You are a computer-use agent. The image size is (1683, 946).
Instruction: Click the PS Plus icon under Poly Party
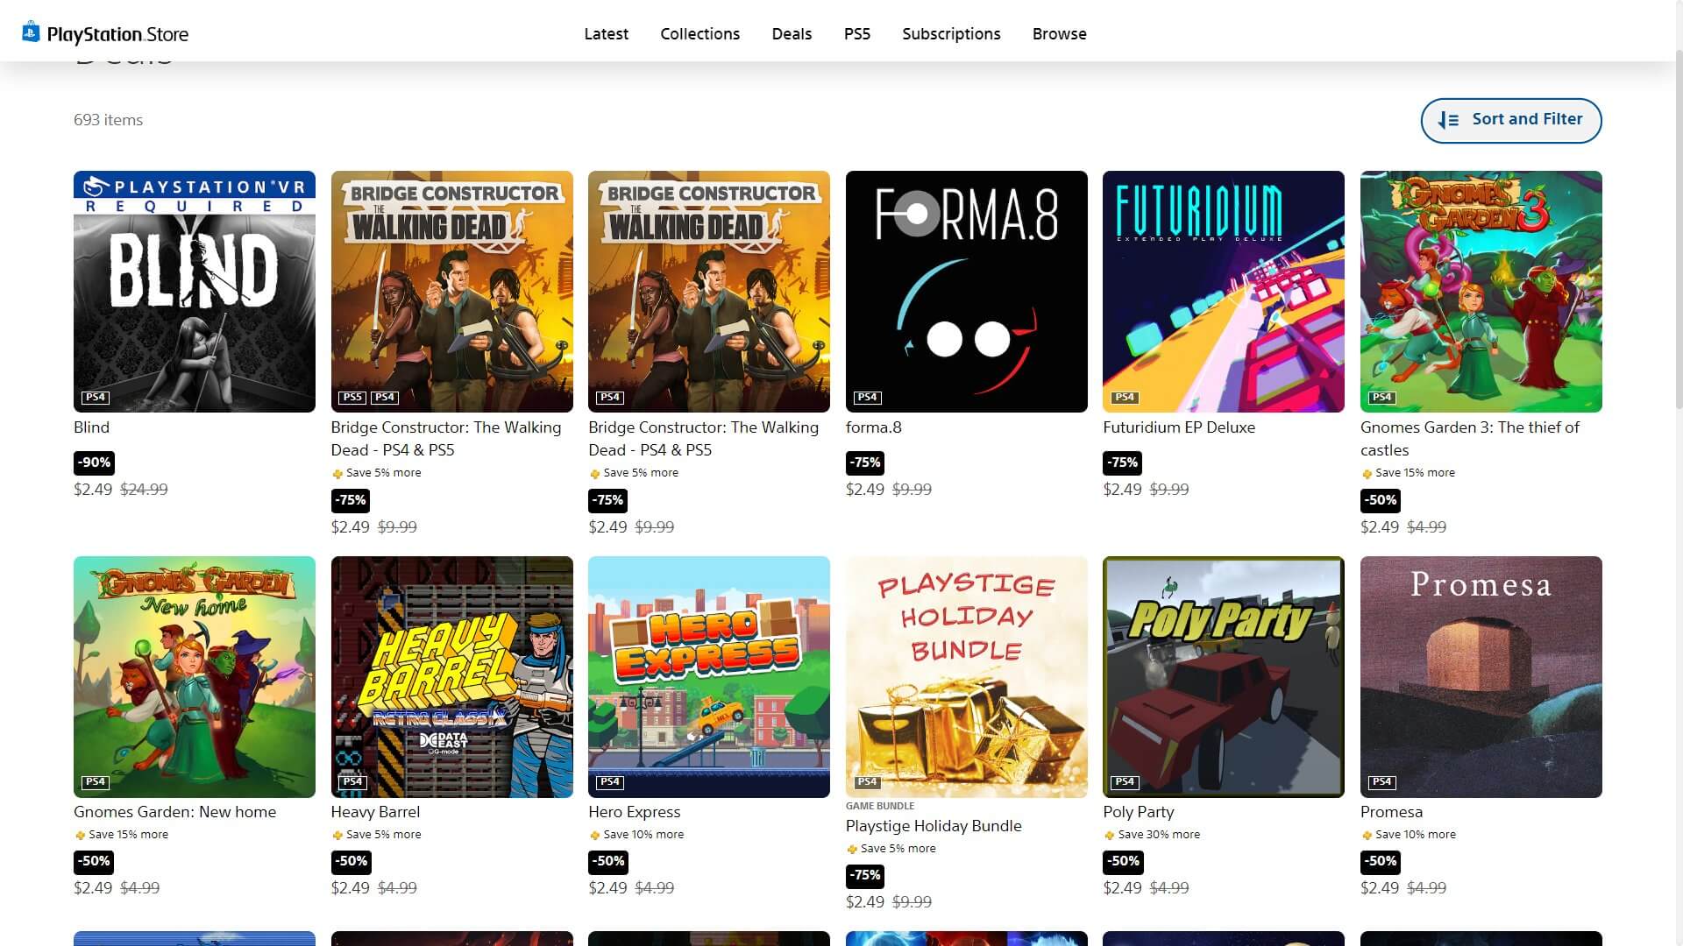(x=1109, y=836)
